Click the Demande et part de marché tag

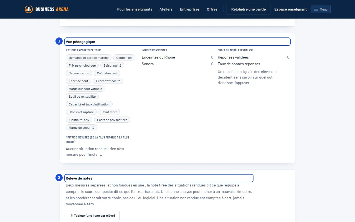89,58
